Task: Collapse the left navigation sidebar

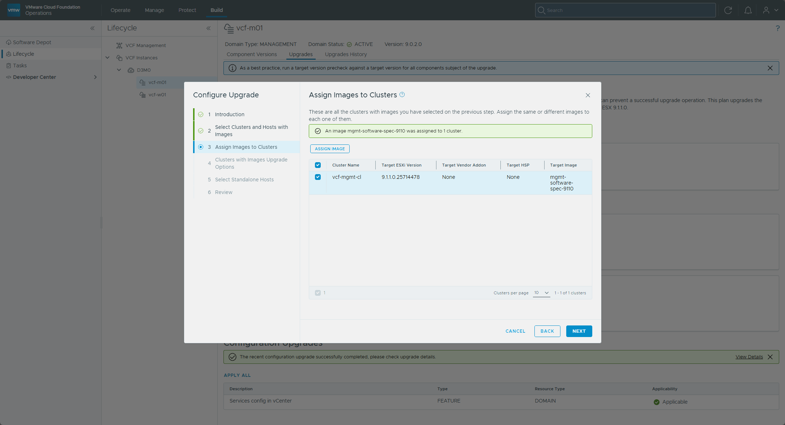Action: point(92,28)
